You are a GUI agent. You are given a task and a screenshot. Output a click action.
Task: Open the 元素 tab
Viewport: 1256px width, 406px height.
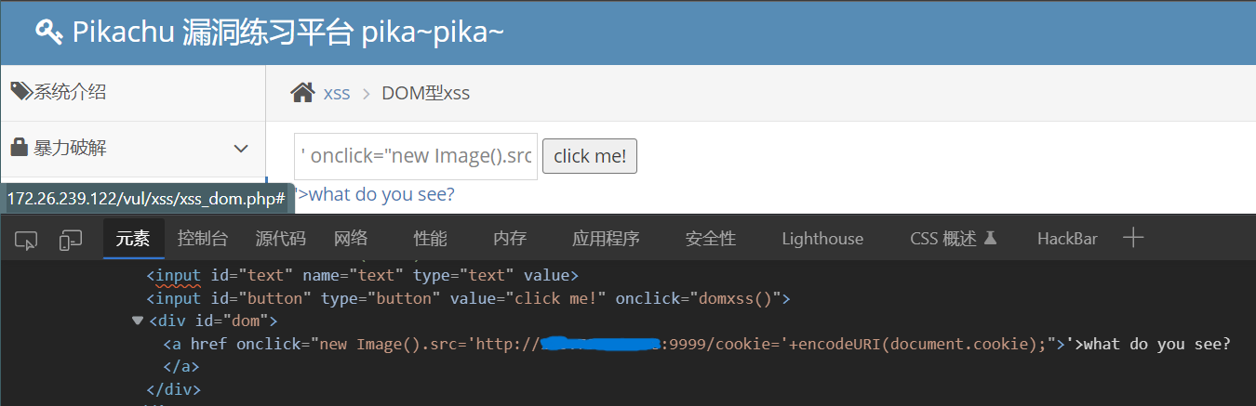(133, 239)
